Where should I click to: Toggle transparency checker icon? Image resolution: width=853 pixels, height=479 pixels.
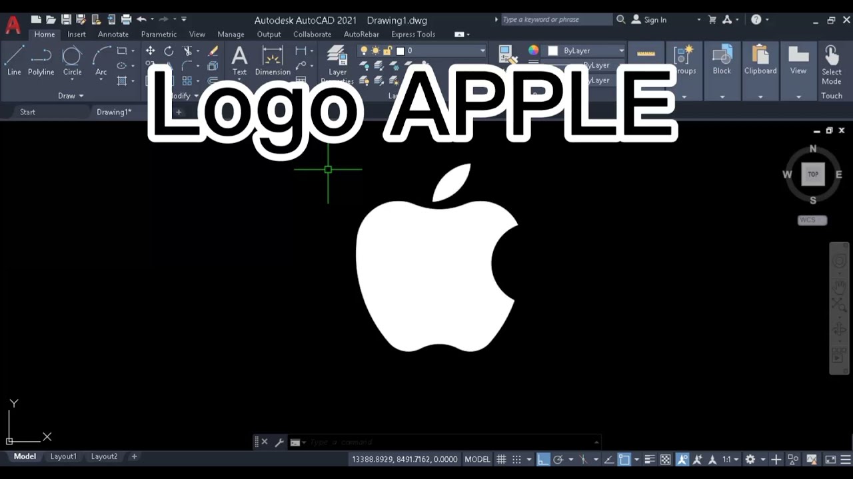[x=665, y=459]
